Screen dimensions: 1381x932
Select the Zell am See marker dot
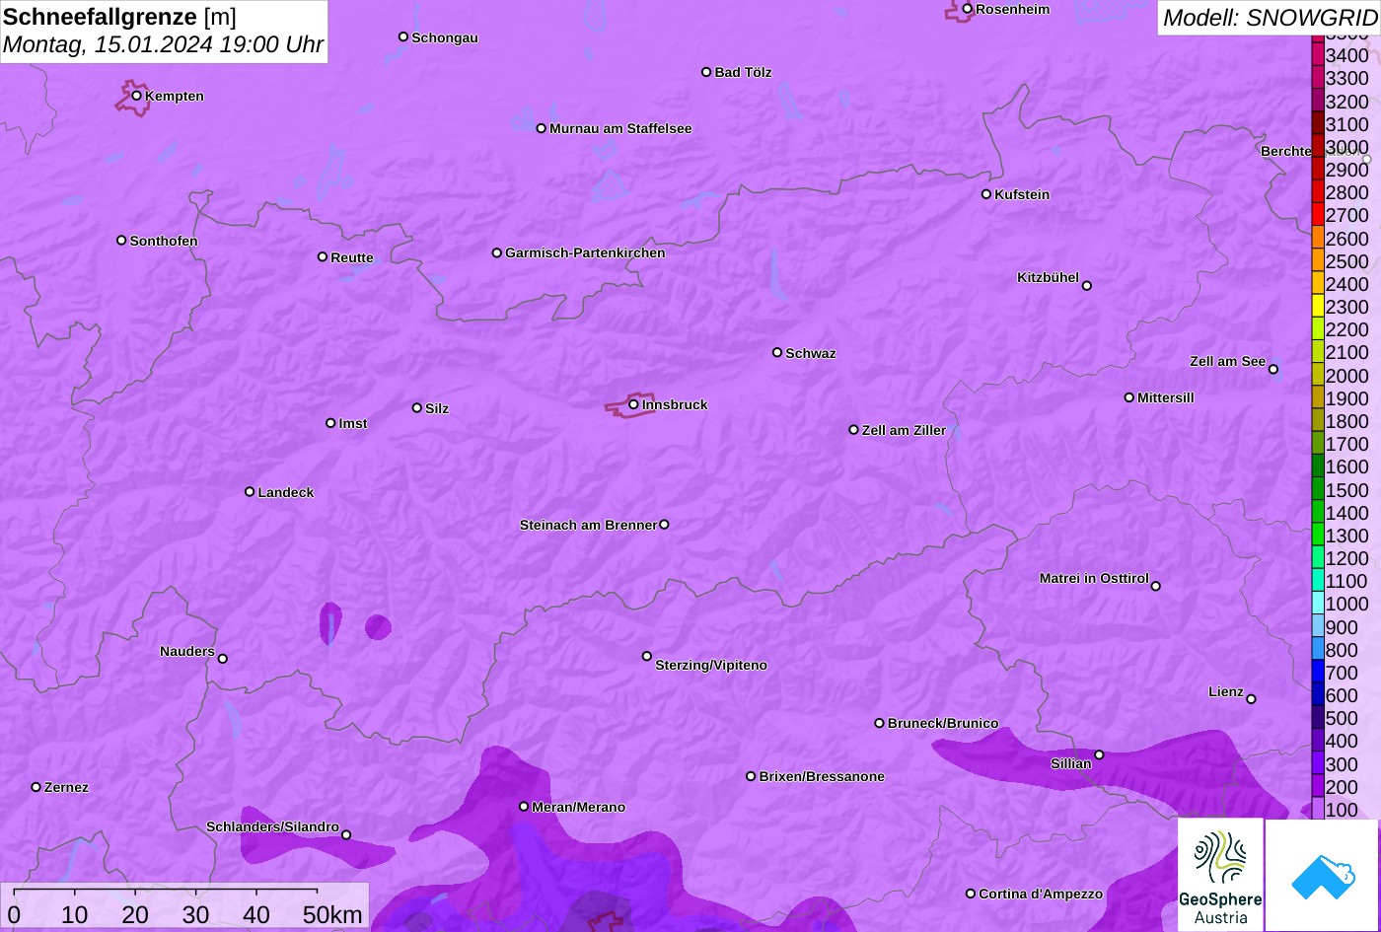click(1273, 370)
